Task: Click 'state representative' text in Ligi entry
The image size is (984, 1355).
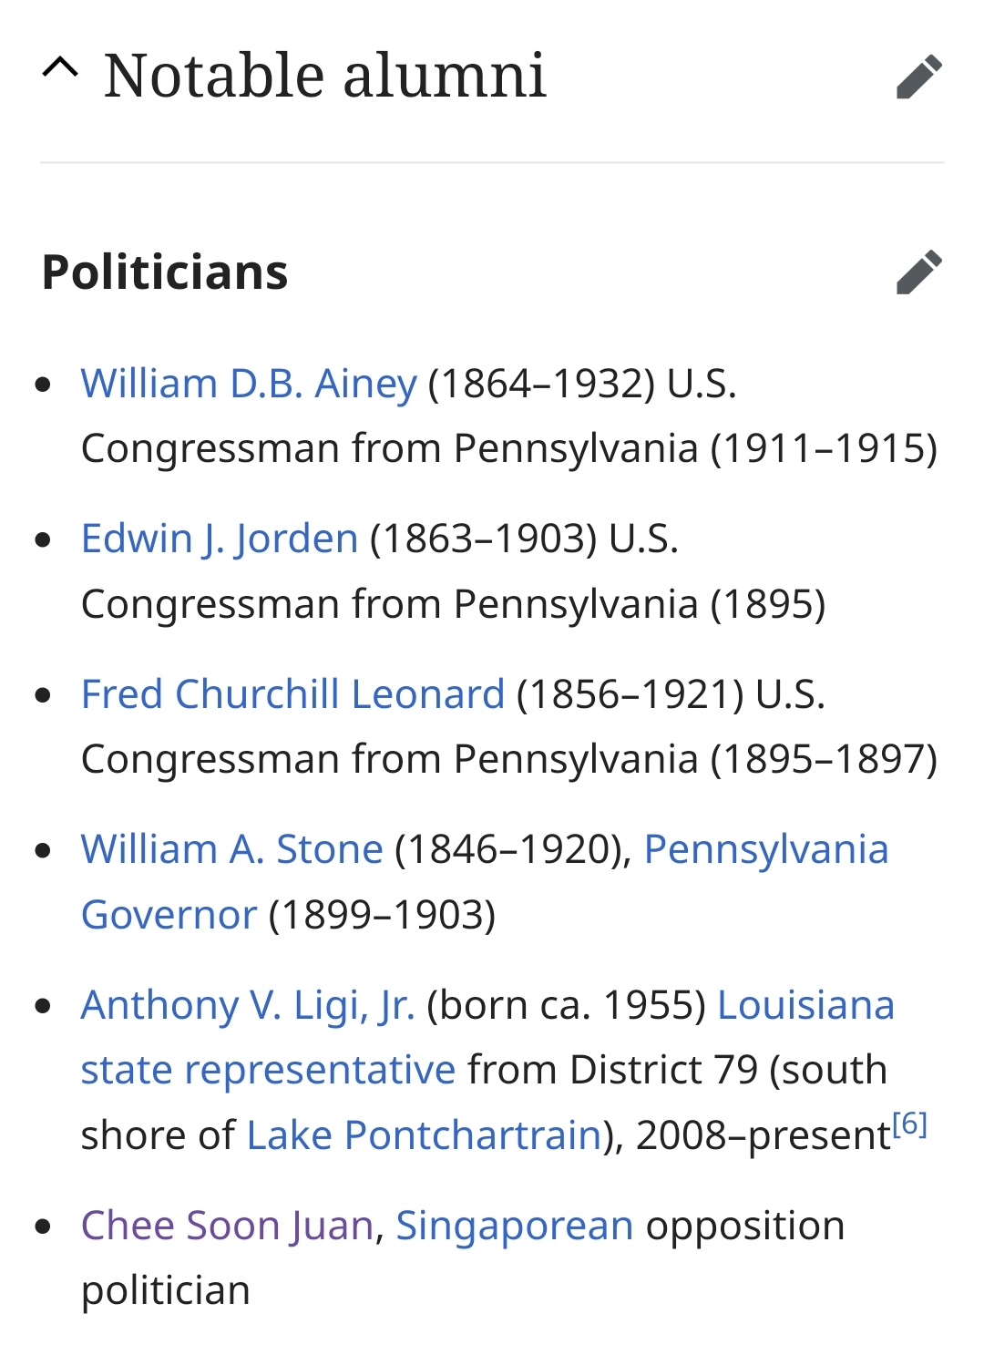Action: [x=268, y=1070]
